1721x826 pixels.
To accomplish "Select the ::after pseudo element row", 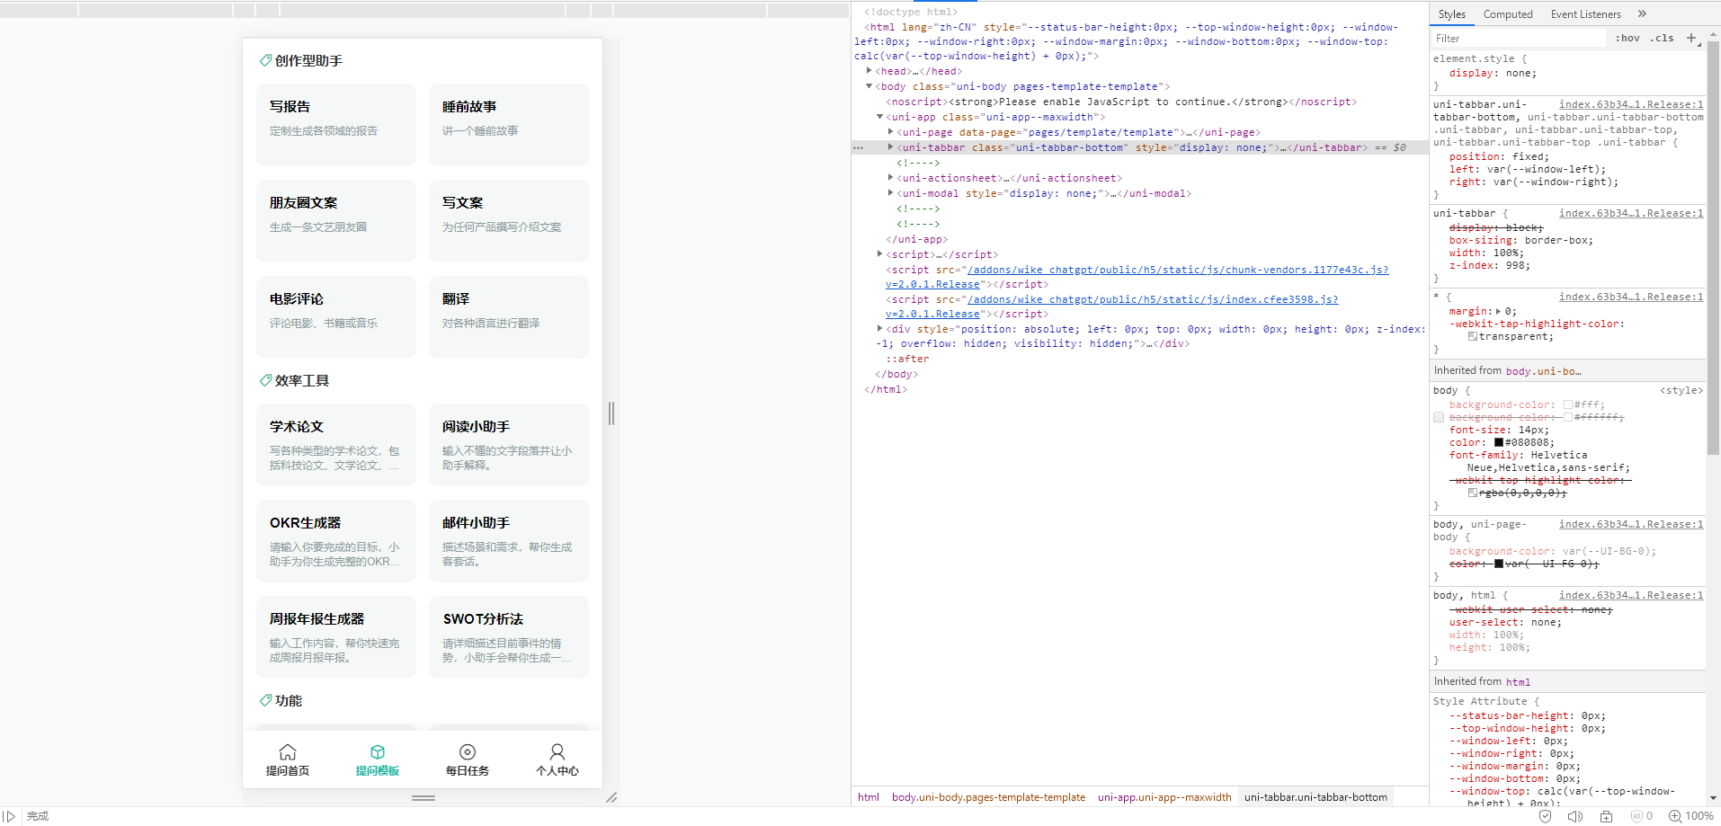I will click(x=907, y=359).
